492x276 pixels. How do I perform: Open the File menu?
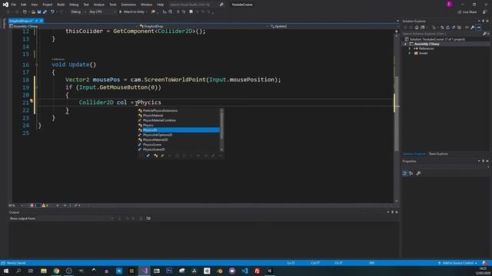(x=14, y=5)
